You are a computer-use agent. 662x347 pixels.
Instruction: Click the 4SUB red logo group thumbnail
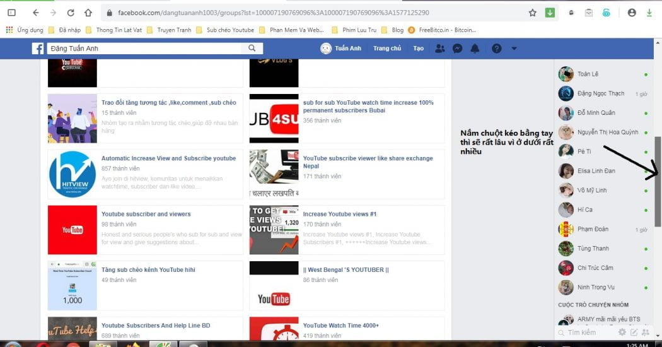274,119
